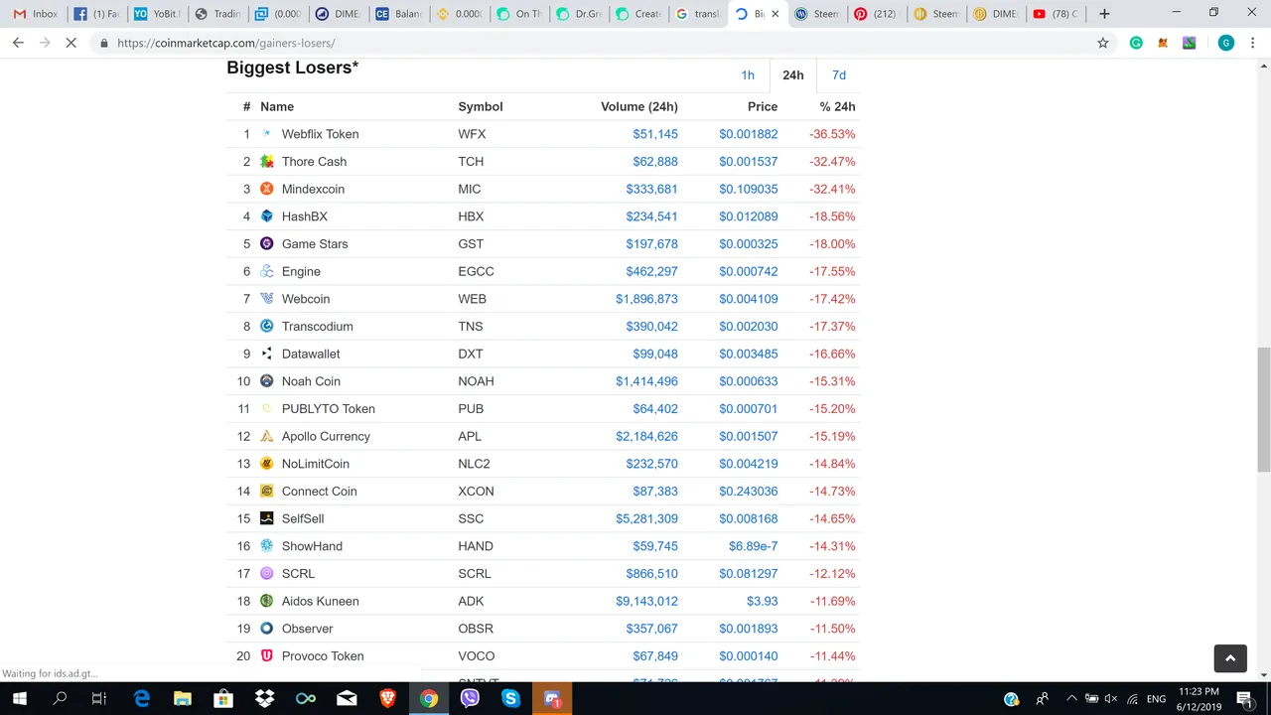Open Task View on the taskbar
The height and width of the screenshot is (715, 1271).
[x=98, y=698]
